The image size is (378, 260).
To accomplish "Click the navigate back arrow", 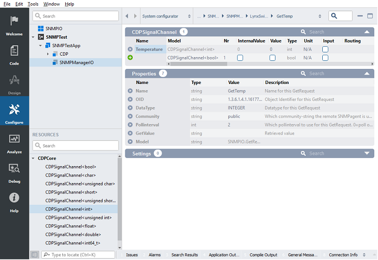I will [x=127, y=16].
